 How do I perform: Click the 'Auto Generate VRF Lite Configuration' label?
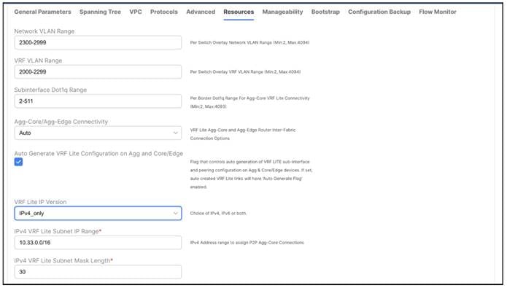click(98, 154)
